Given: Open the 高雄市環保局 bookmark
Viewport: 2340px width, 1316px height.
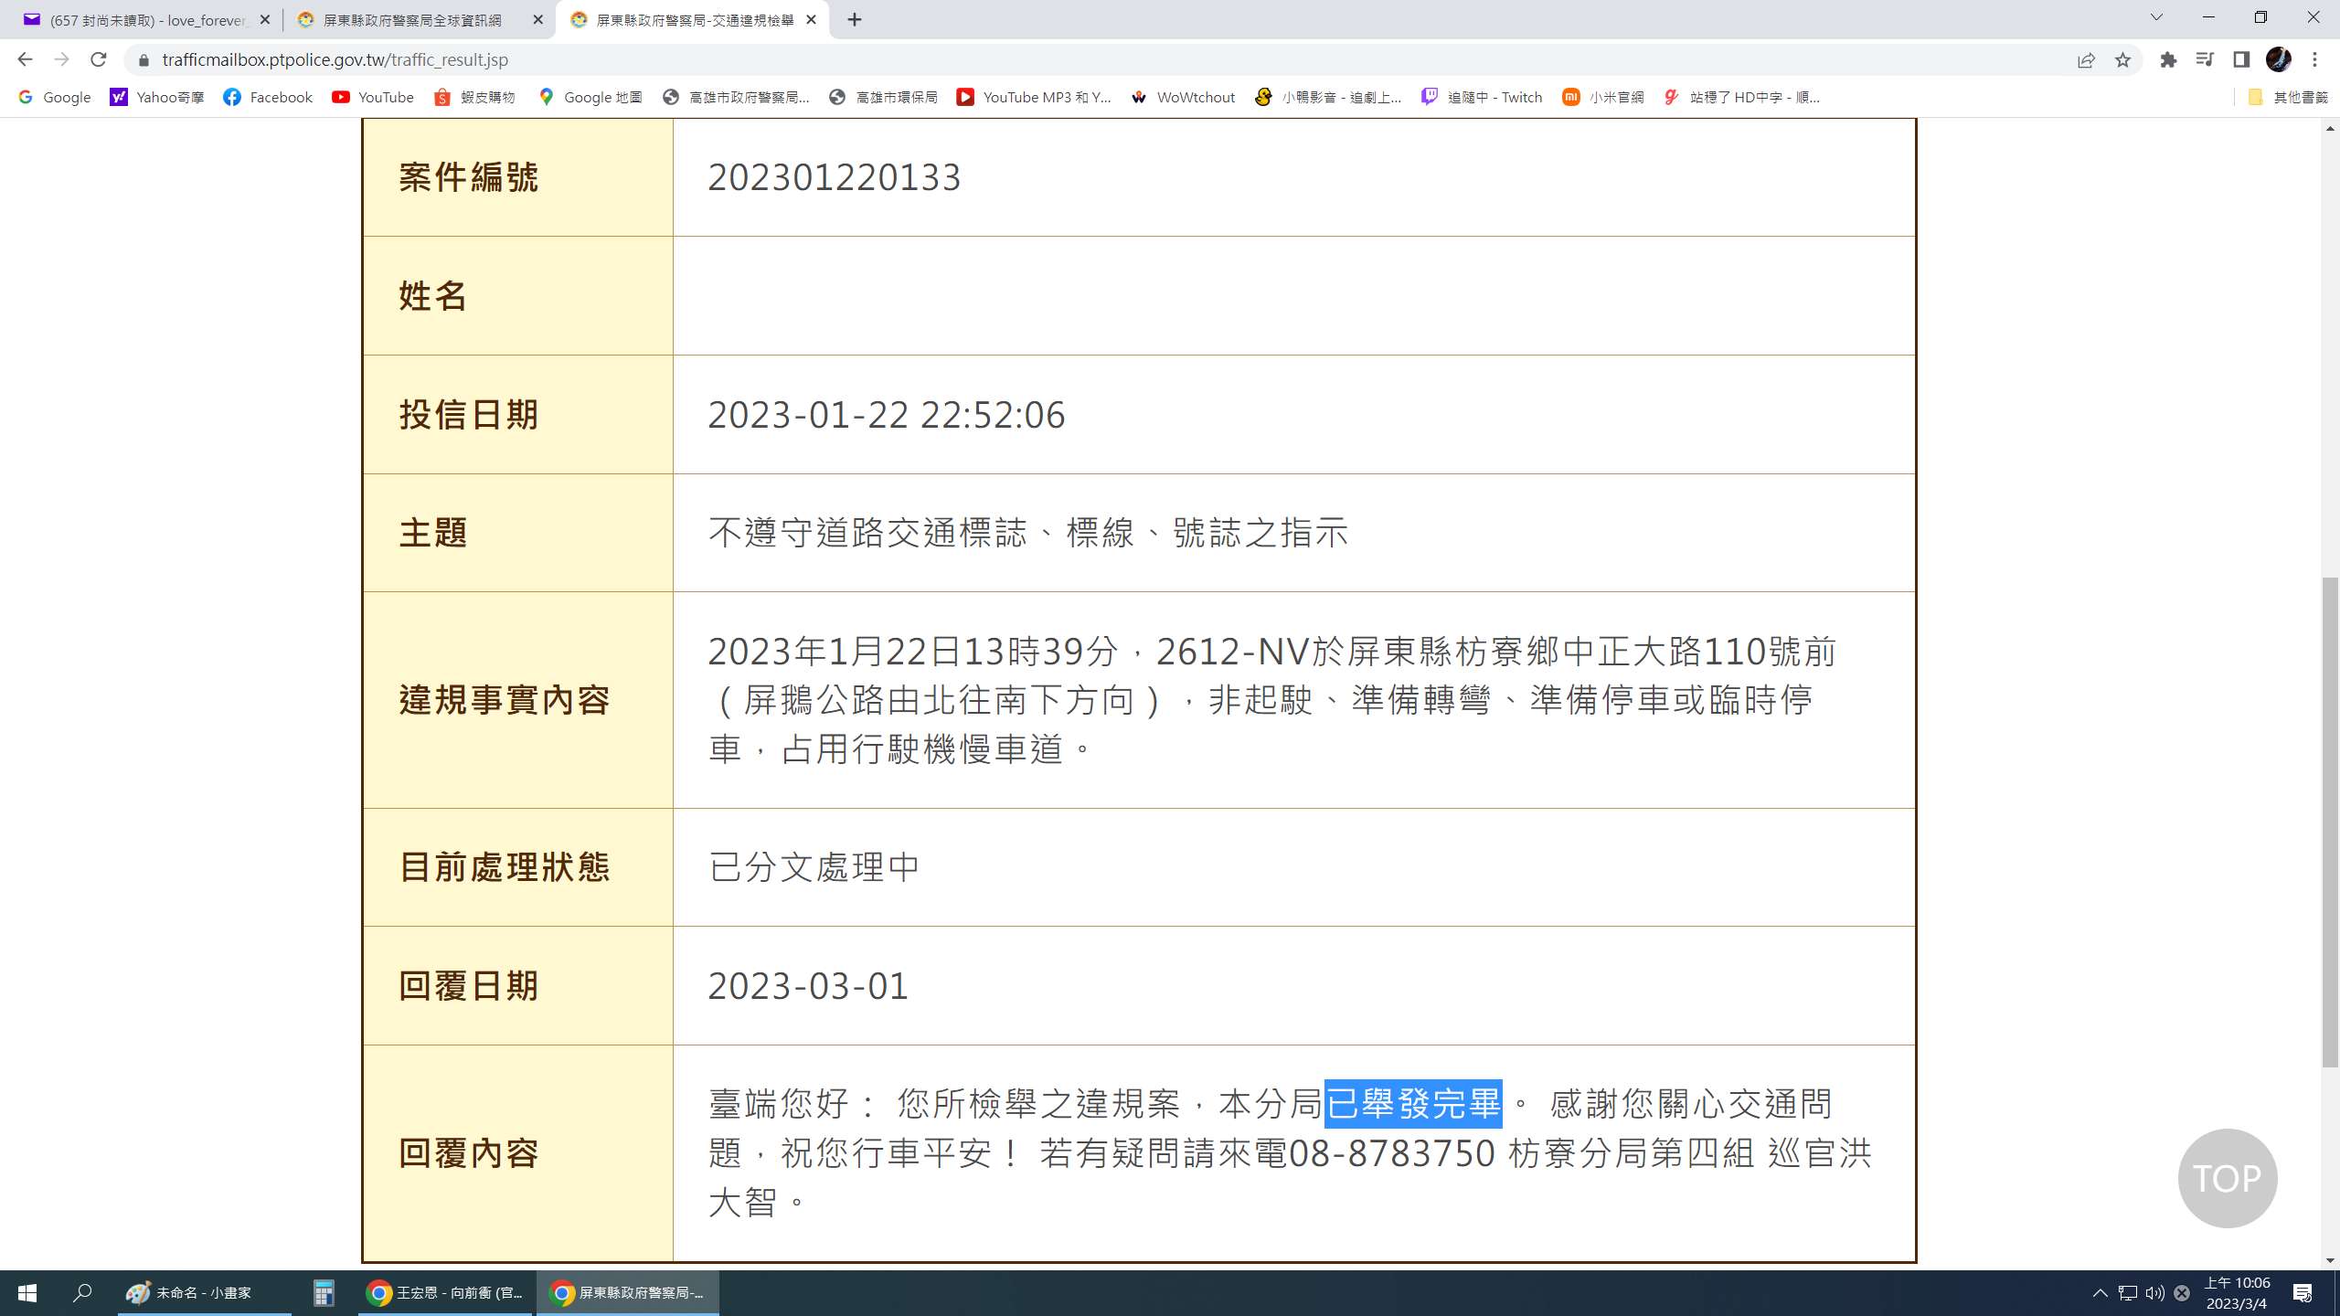Looking at the screenshot, I should (x=883, y=97).
